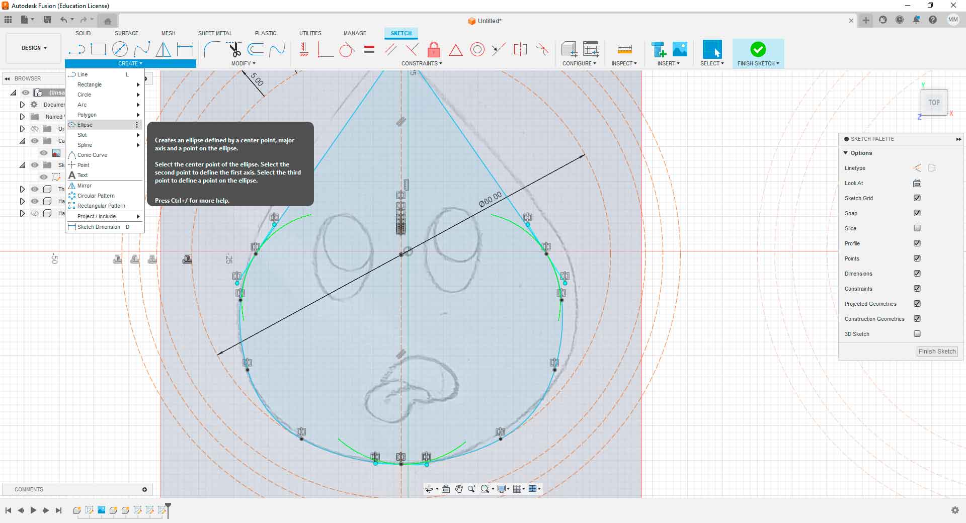This screenshot has width=966, height=523.
Task: Choose Rectangle from the Create menu
Action: [x=105, y=84]
